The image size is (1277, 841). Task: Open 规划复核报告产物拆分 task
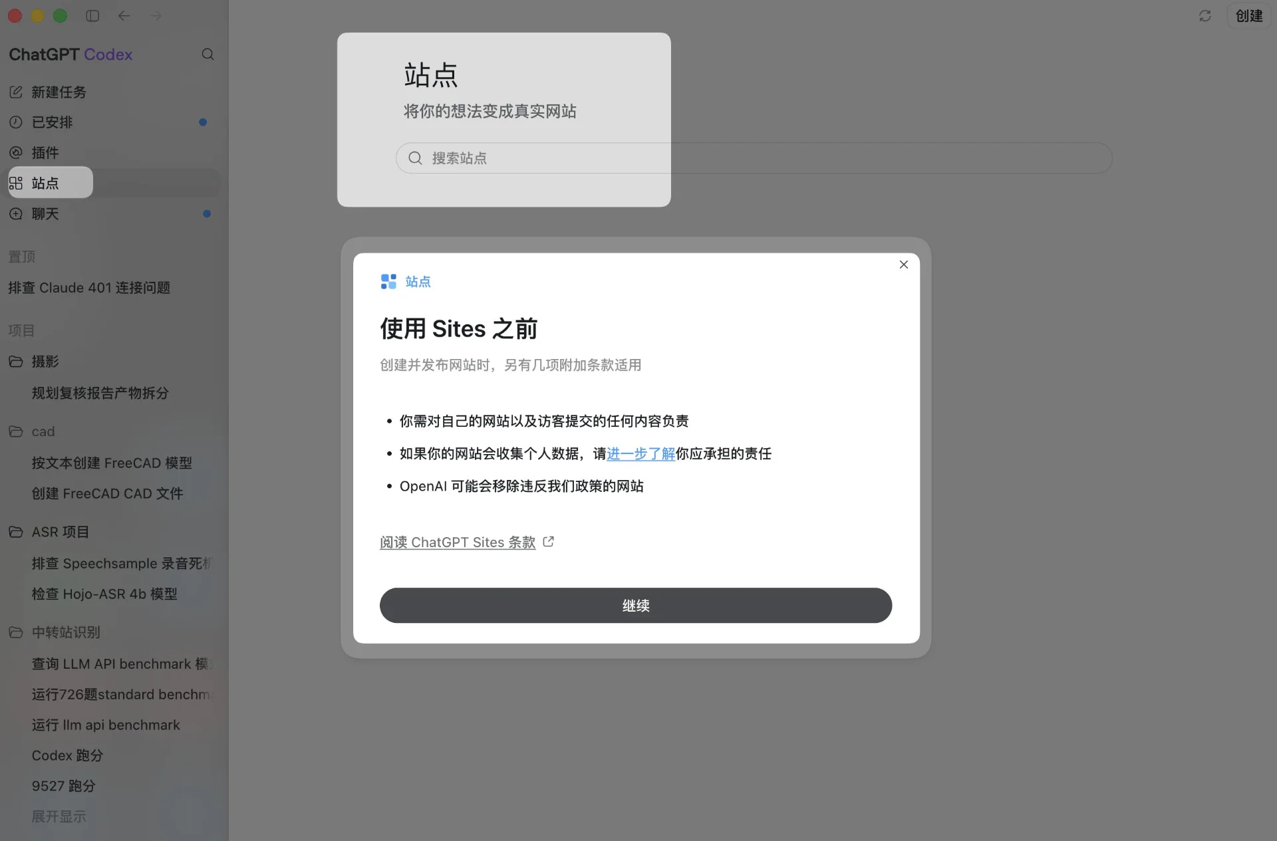tap(100, 393)
